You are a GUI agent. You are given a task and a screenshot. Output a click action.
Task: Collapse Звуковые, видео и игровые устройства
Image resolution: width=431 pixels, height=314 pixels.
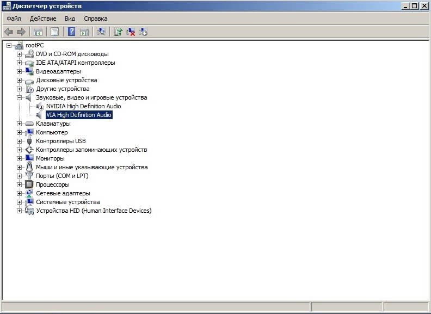point(19,97)
